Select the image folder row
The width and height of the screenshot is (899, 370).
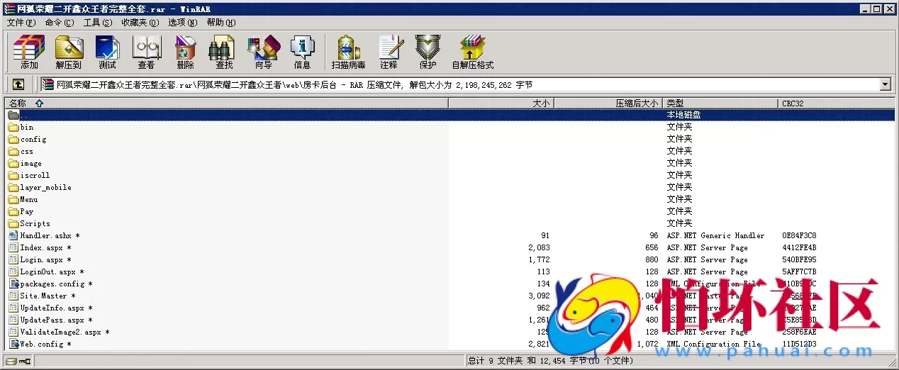(x=449, y=164)
